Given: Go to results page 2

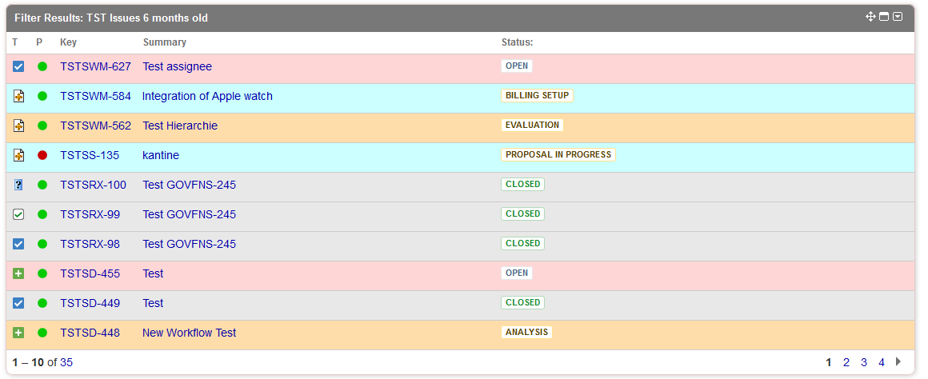Looking at the screenshot, I should (846, 362).
